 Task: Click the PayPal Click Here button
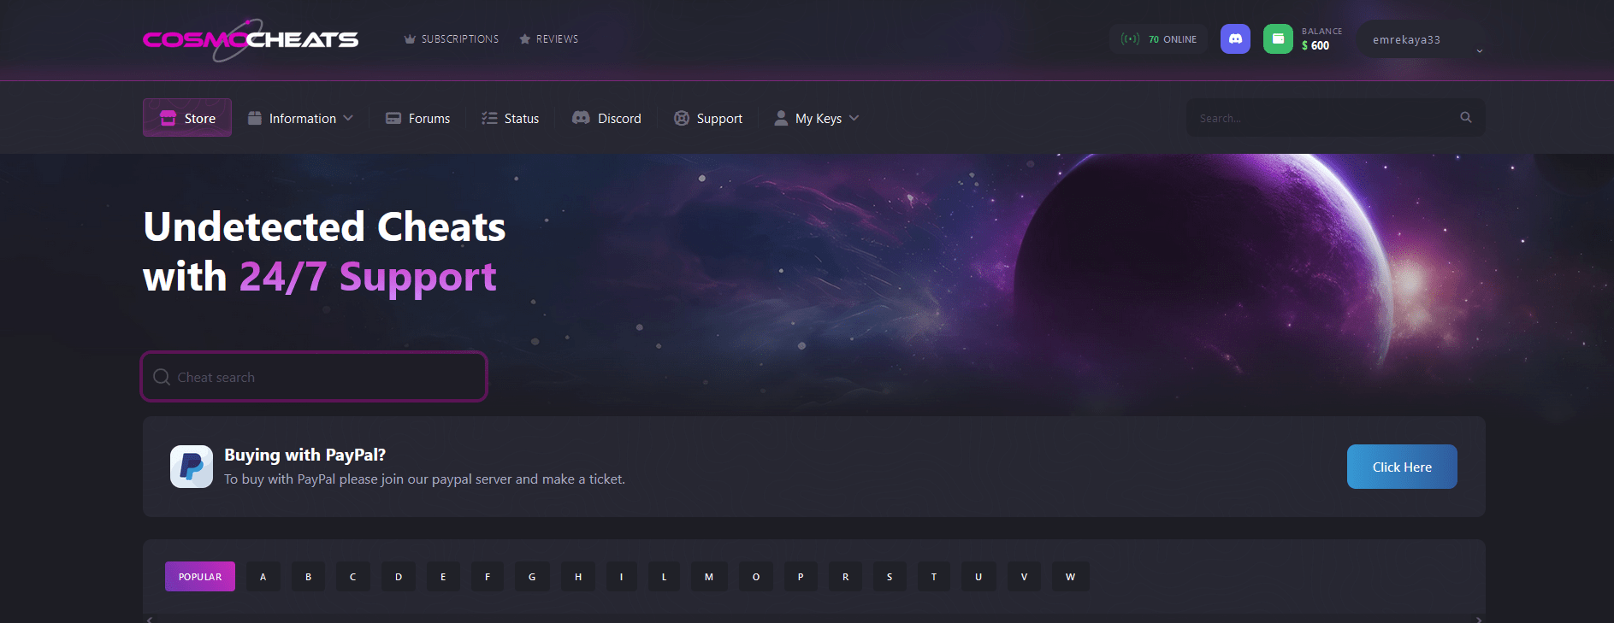pos(1402,467)
